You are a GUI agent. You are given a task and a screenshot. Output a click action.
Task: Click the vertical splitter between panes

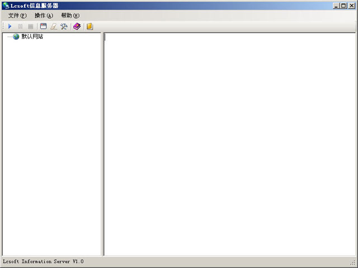click(x=102, y=144)
